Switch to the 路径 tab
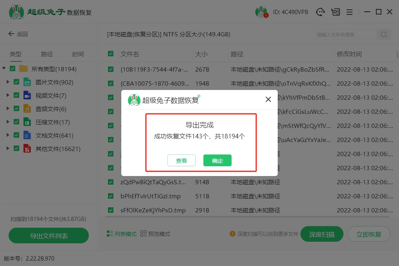This screenshot has width=399, height=266. click(47, 54)
